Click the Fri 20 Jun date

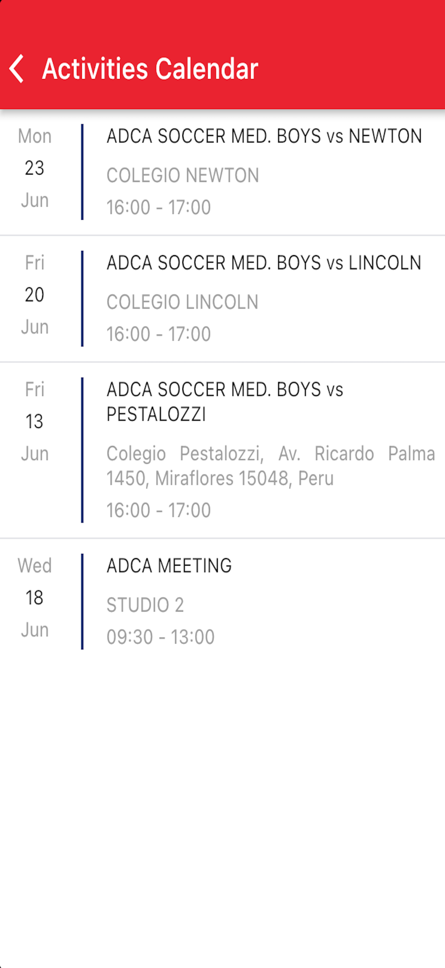pyautogui.click(x=35, y=295)
